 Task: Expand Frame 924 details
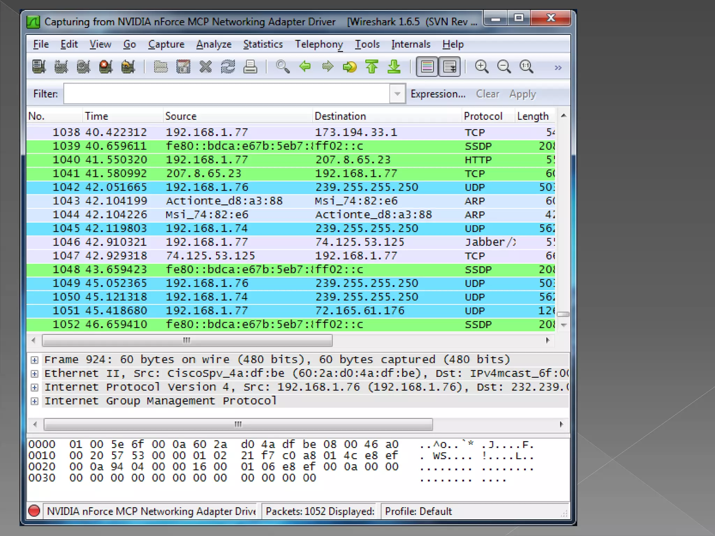(x=34, y=360)
